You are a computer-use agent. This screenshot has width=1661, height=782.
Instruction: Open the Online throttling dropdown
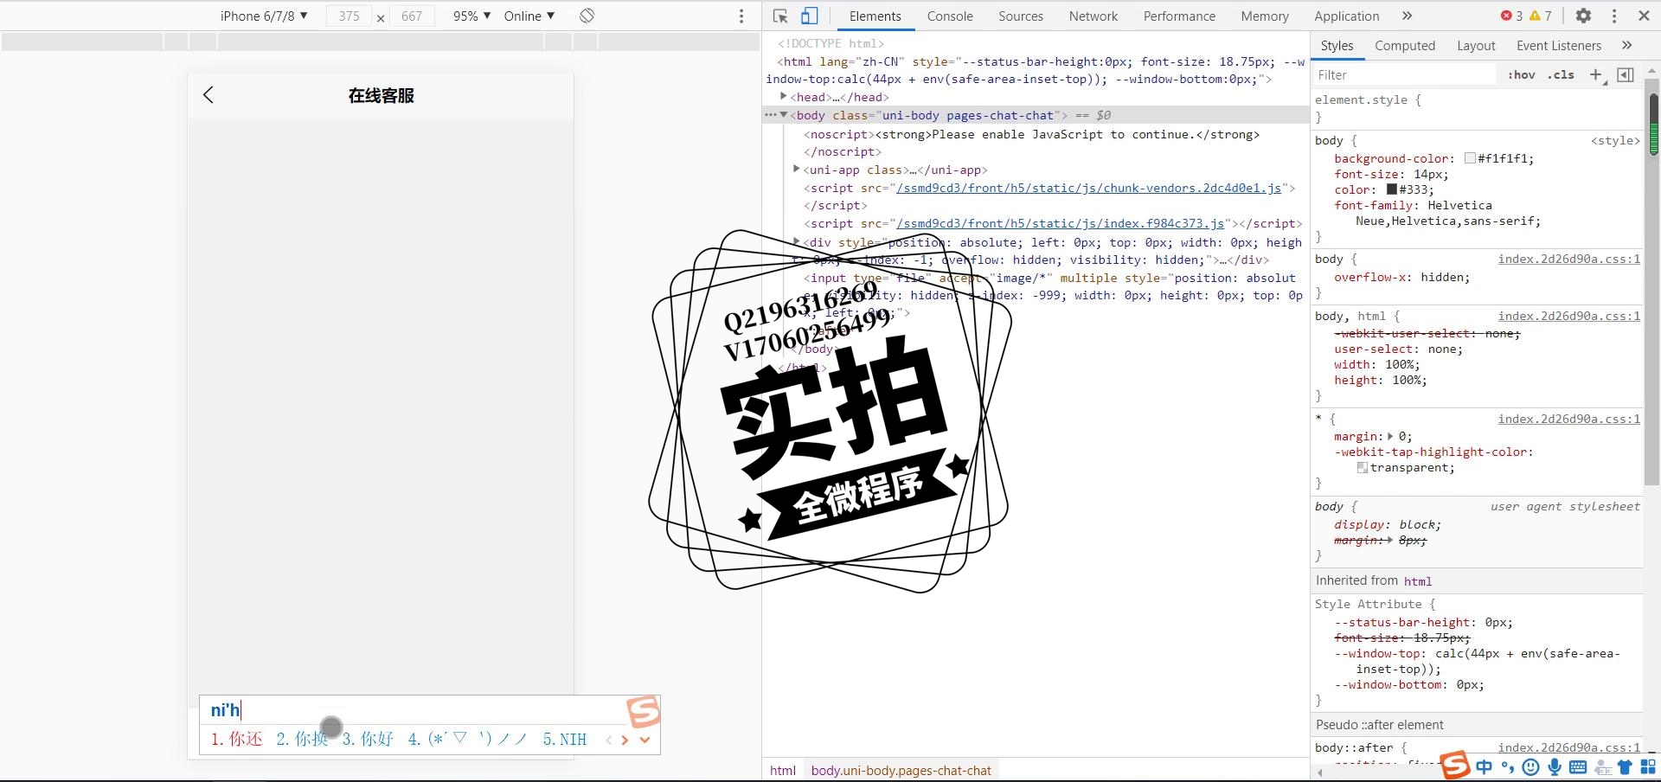click(529, 16)
